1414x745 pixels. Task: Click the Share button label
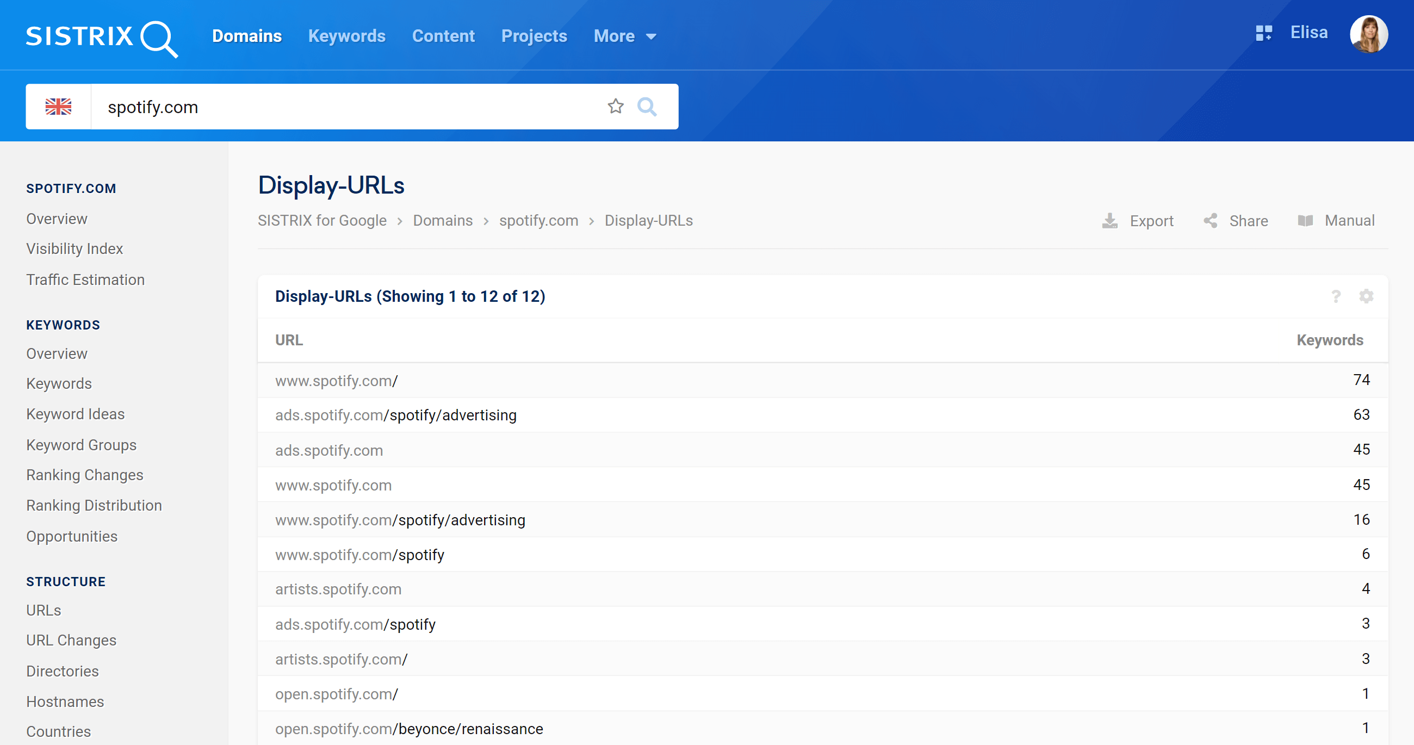pos(1248,221)
